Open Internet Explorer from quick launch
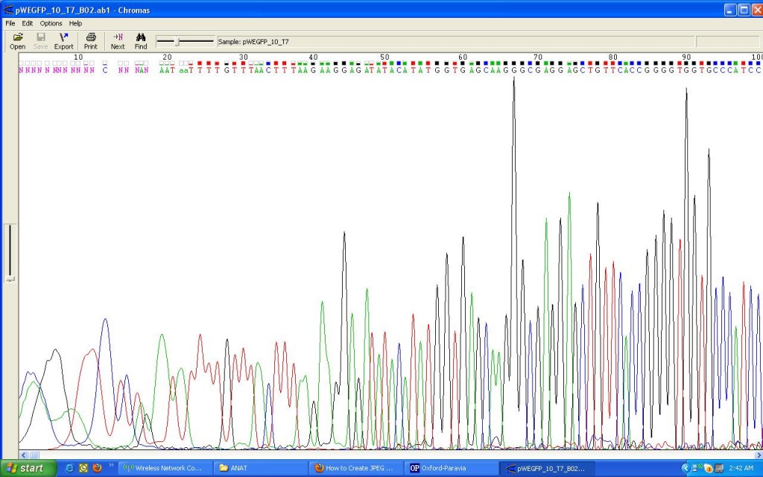The height and width of the screenshot is (477, 763). (x=70, y=468)
